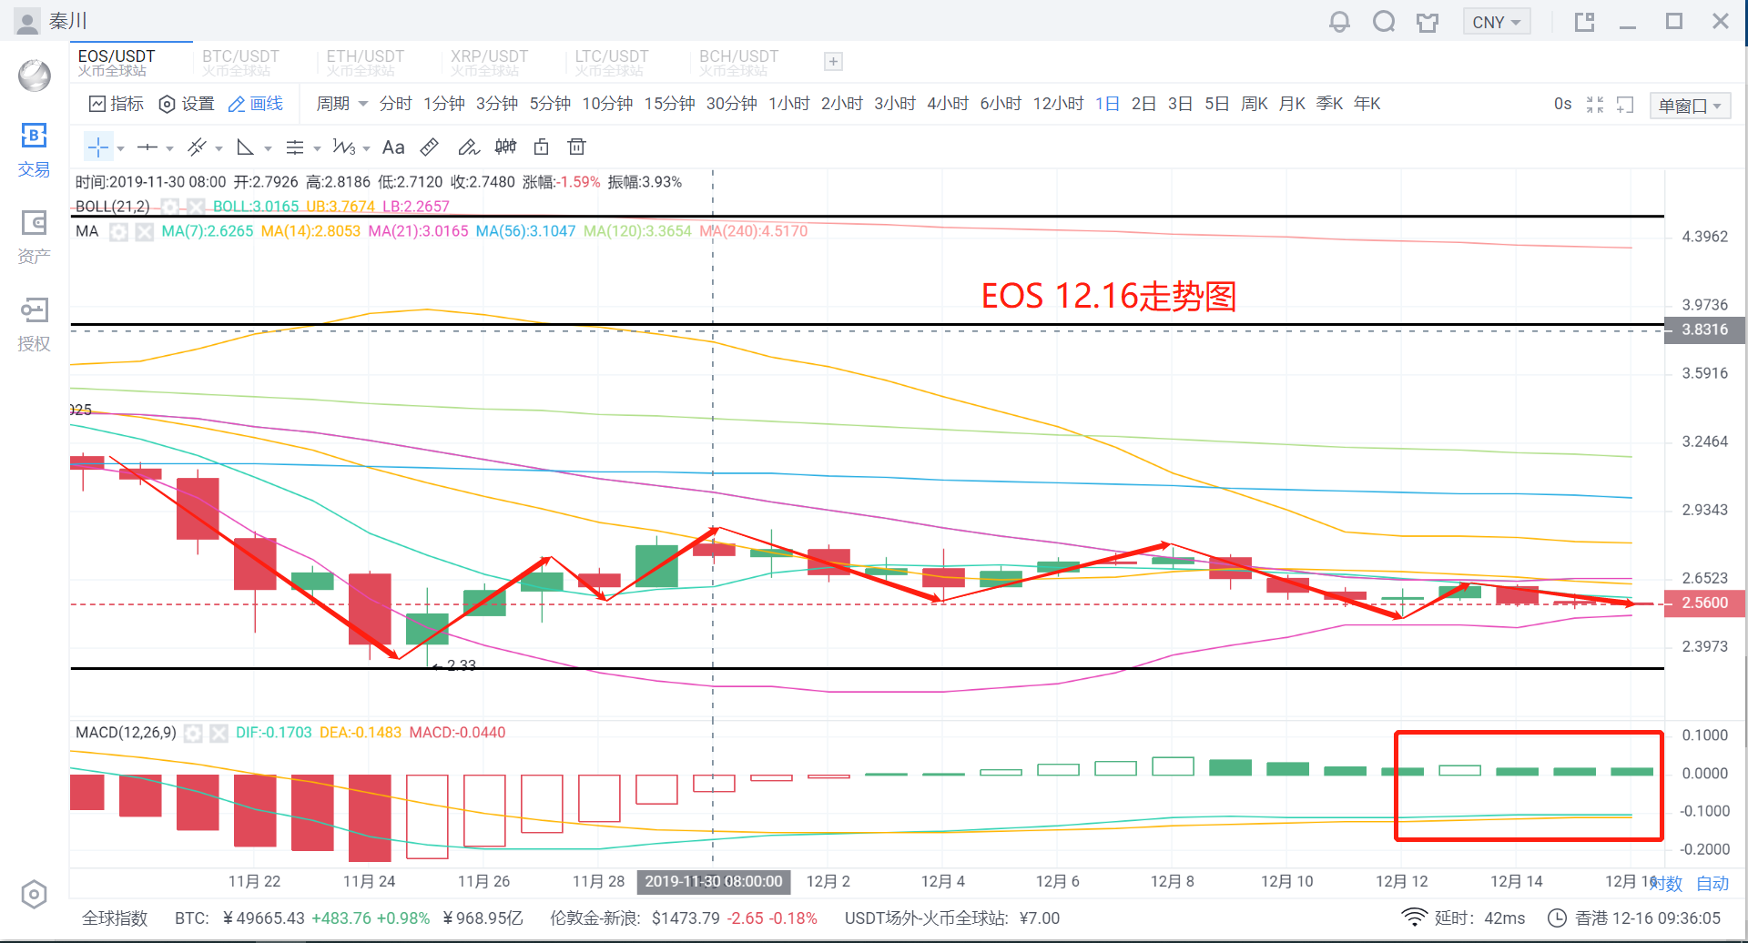Toggle 对数 logarithmic scale

point(1668,883)
